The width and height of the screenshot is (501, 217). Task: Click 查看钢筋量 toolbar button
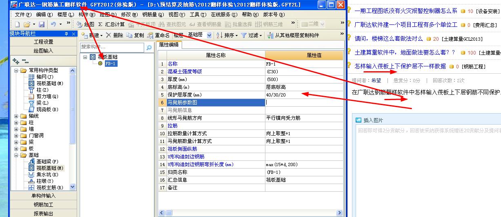(x=205, y=24)
